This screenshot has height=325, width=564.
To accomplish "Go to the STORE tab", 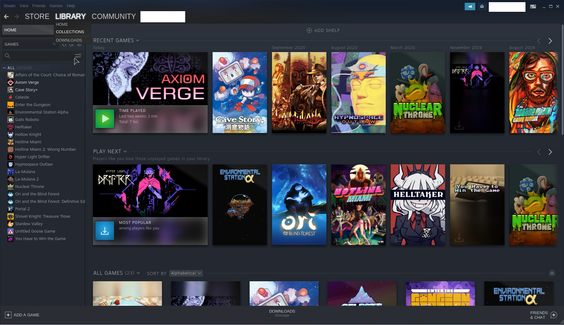I will (x=37, y=16).
